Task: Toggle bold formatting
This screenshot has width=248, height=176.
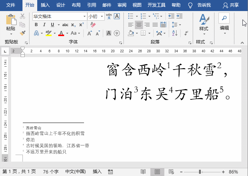Action: pyautogui.click(x=36, y=25)
